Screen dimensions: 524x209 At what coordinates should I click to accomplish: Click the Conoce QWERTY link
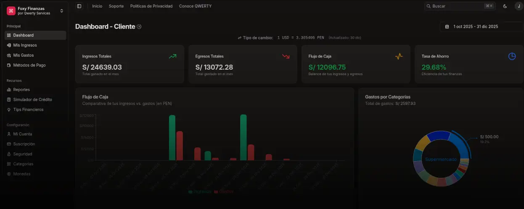coord(195,6)
